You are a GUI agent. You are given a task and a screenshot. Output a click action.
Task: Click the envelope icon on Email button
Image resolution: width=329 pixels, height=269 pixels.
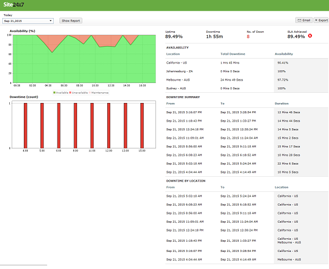tap(300, 21)
